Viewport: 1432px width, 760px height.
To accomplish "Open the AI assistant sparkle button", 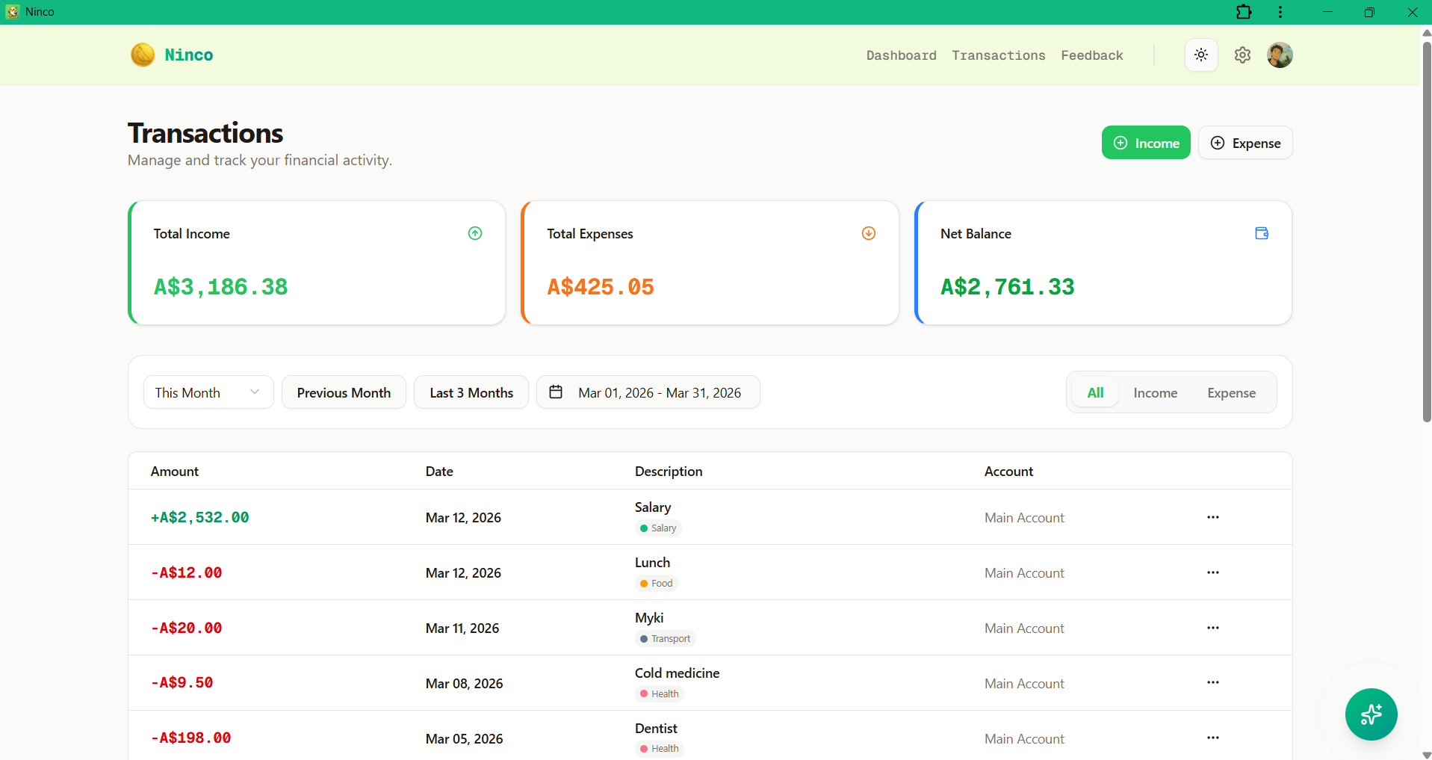I will [x=1371, y=714].
